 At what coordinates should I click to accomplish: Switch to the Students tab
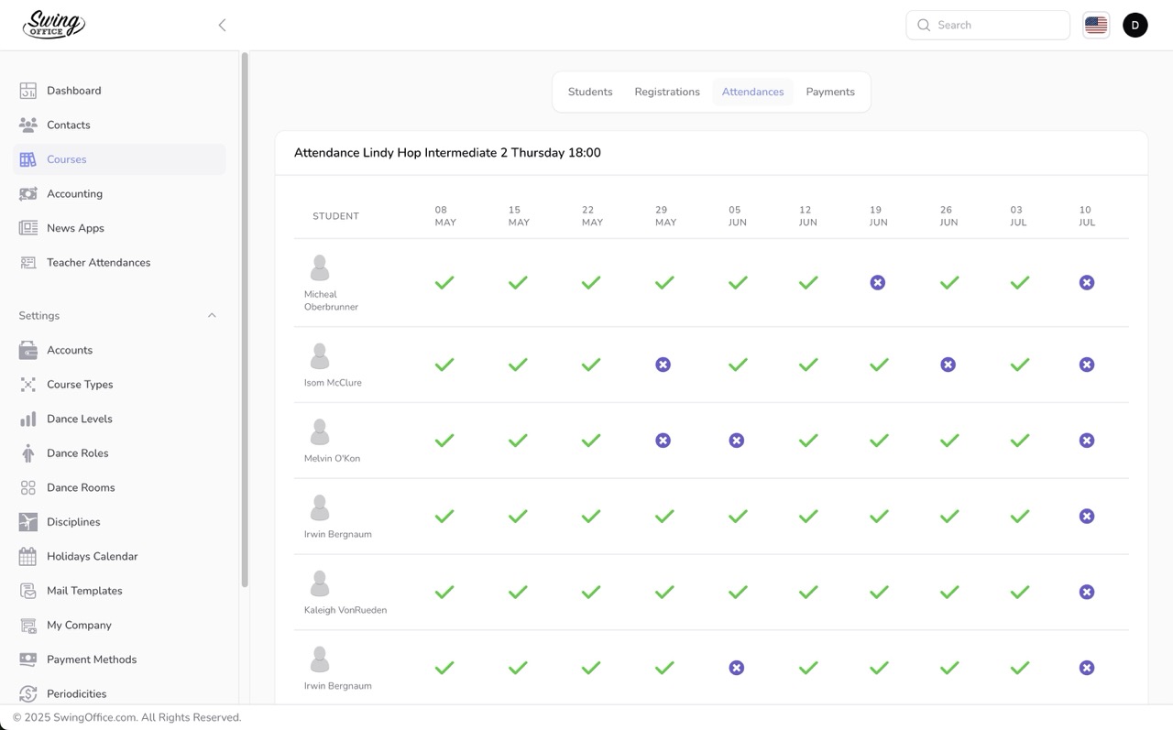(590, 92)
